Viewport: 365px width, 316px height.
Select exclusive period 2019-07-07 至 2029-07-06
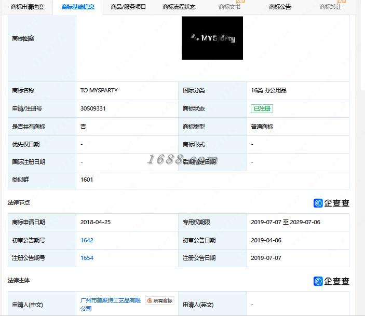pos(286,222)
